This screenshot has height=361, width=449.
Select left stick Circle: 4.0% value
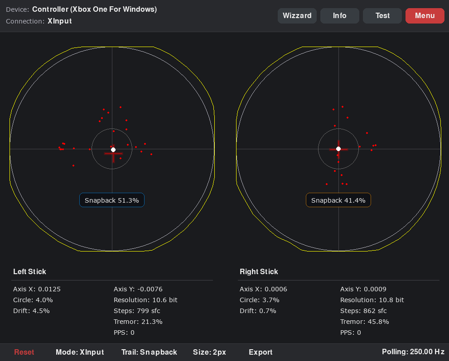point(33,300)
